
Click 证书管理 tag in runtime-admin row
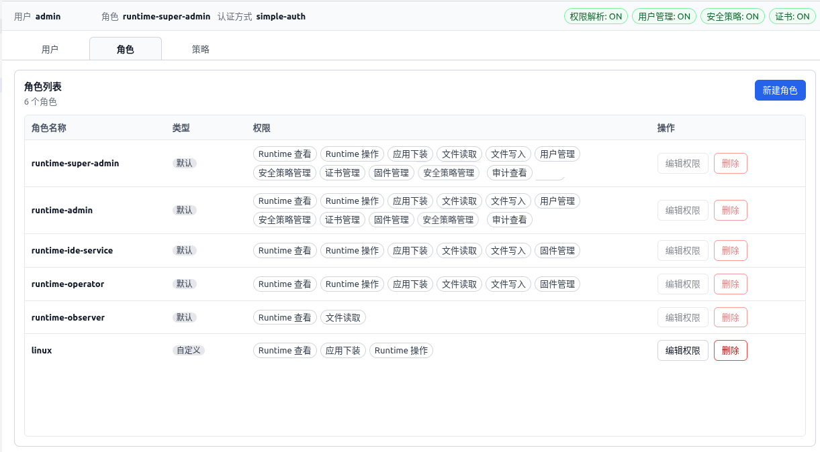[x=343, y=220]
